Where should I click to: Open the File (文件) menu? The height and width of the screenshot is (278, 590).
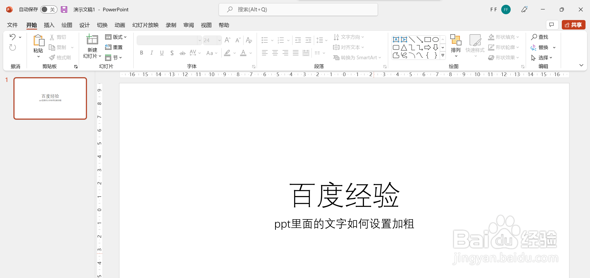(x=12, y=25)
